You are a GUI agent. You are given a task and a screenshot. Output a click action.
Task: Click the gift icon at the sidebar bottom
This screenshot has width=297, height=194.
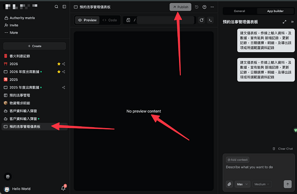pyautogui.click(x=7, y=176)
